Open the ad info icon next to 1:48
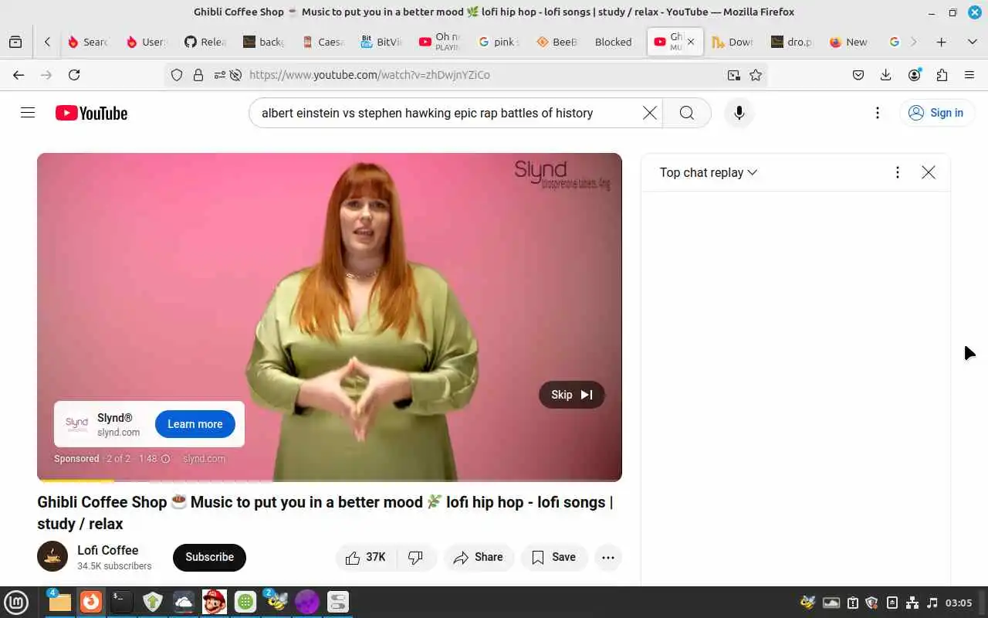Image resolution: width=988 pixels, height=618 pixels. pos(165,459)
